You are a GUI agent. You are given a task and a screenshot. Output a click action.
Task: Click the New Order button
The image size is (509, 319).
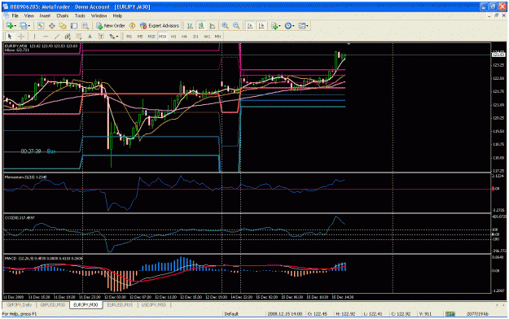tap(111, 26)
